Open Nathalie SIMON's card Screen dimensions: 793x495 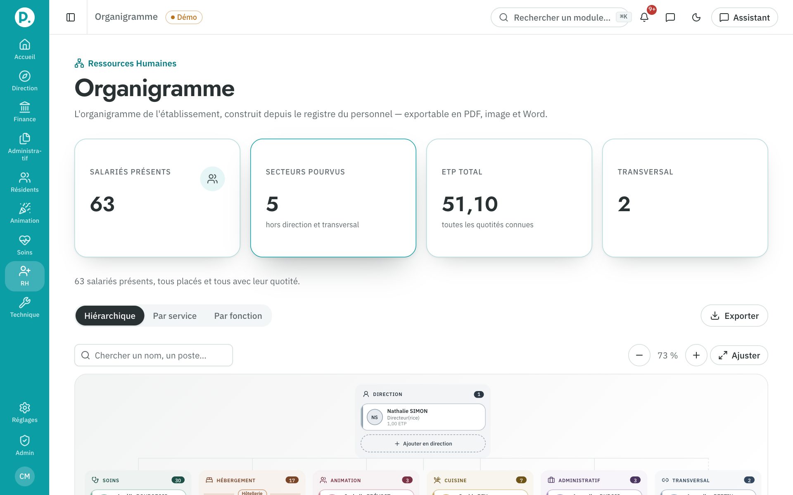[423, 417]
